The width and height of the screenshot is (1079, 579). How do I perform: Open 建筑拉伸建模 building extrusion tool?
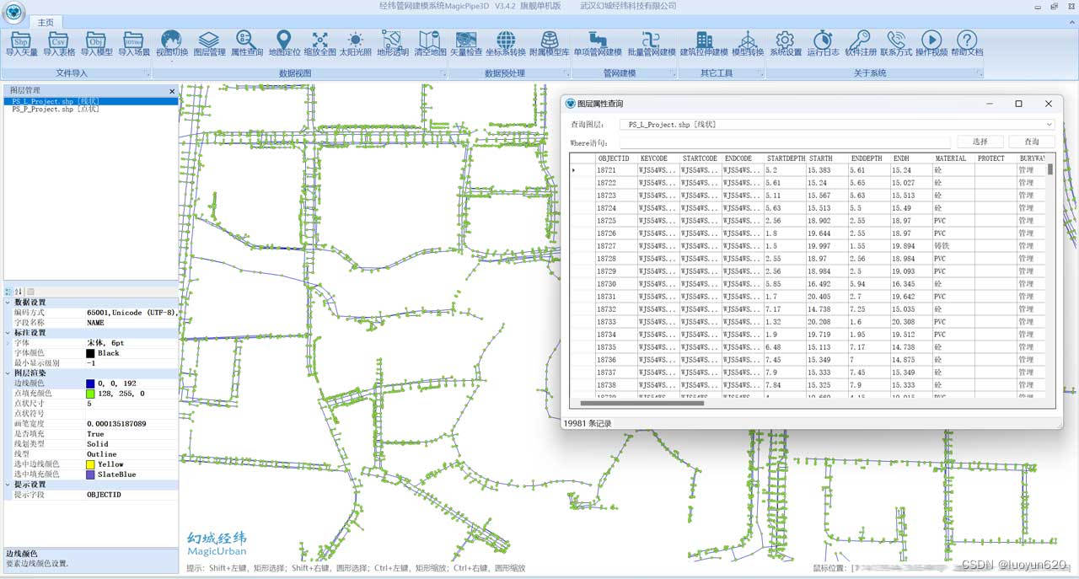[704, 44]
